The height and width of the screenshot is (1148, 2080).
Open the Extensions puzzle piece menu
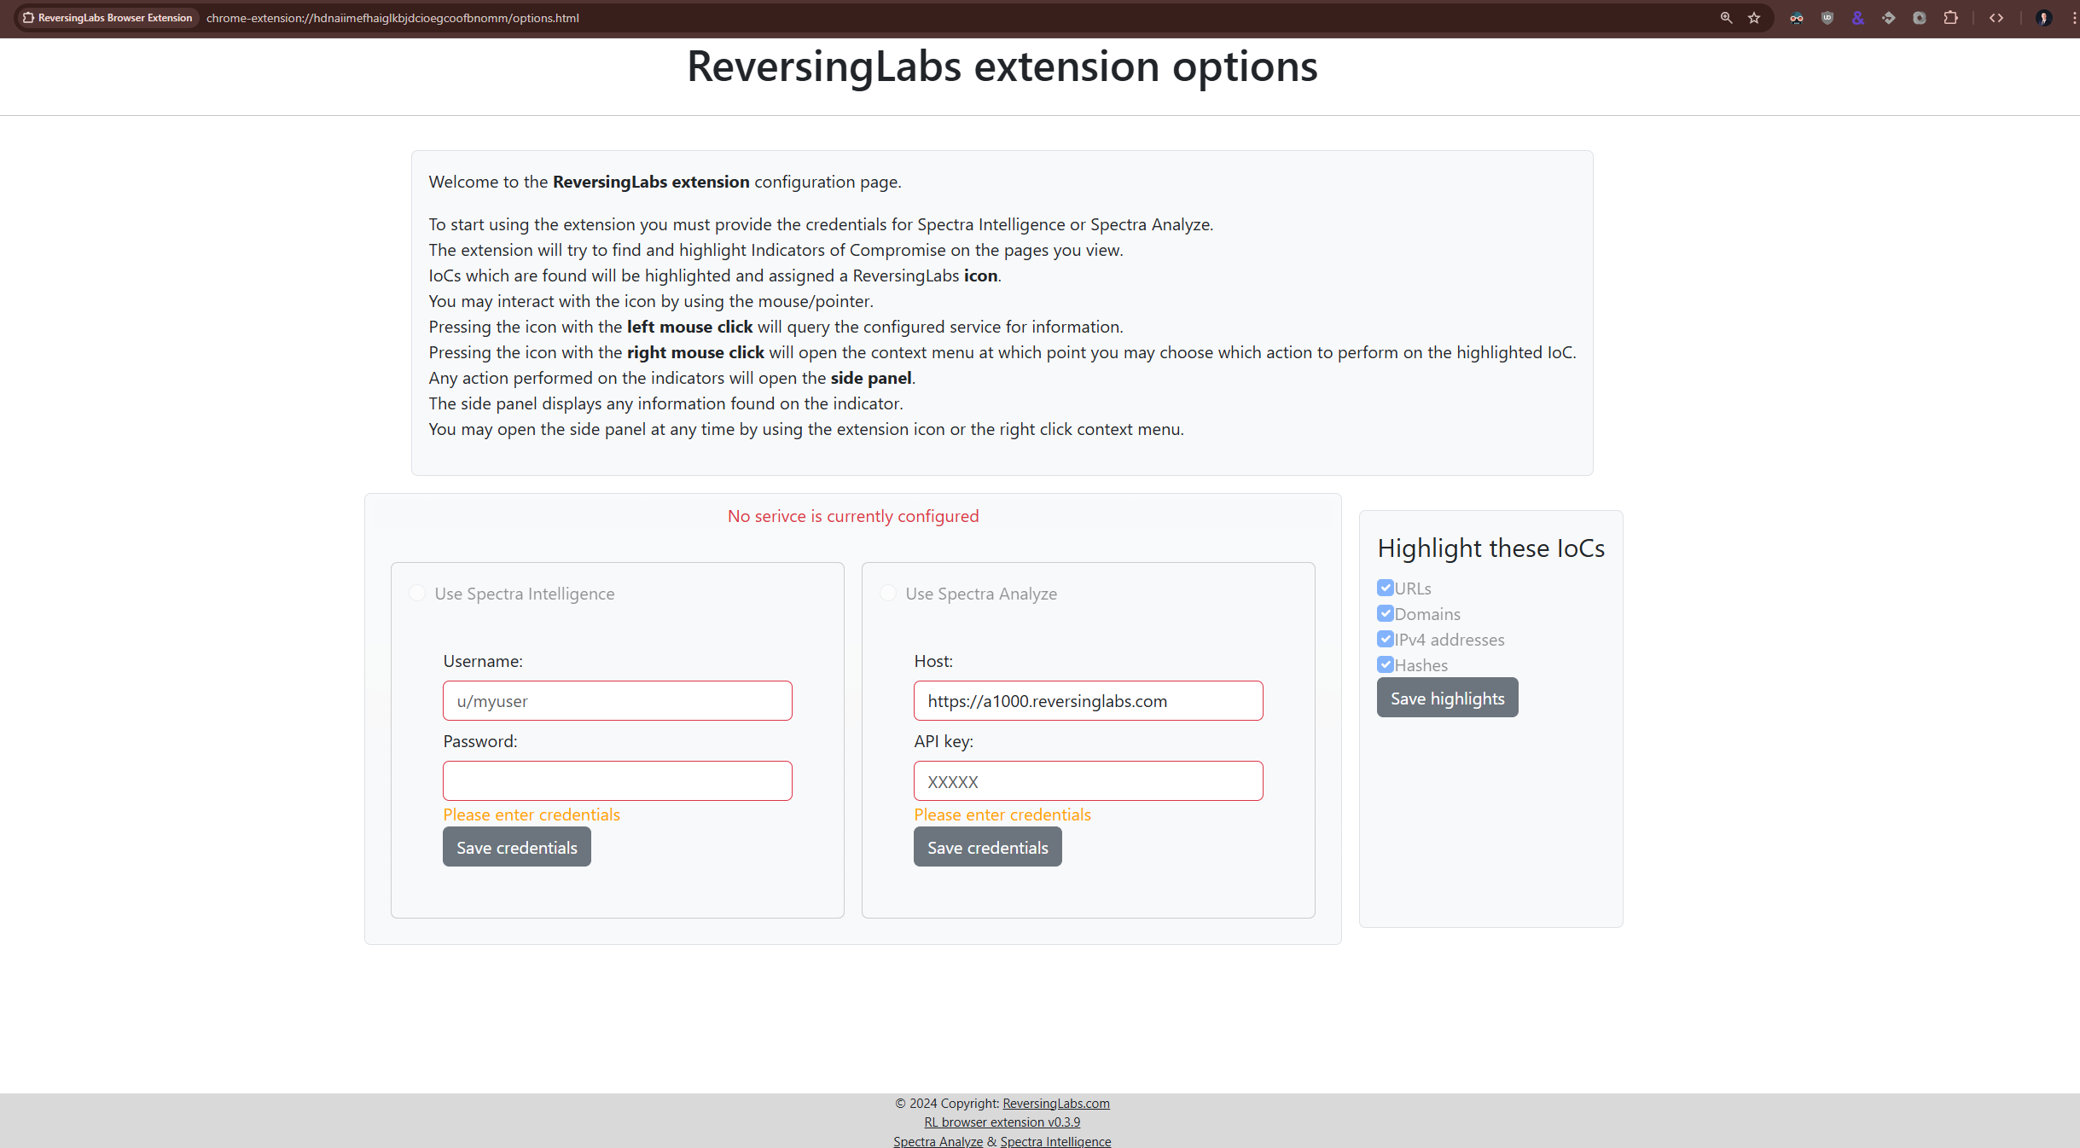[x=1950, y=18]
